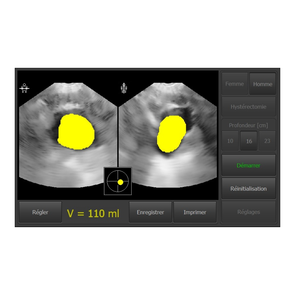
Task: Save the result with Enregistrer
Action: tap(150, 212)
